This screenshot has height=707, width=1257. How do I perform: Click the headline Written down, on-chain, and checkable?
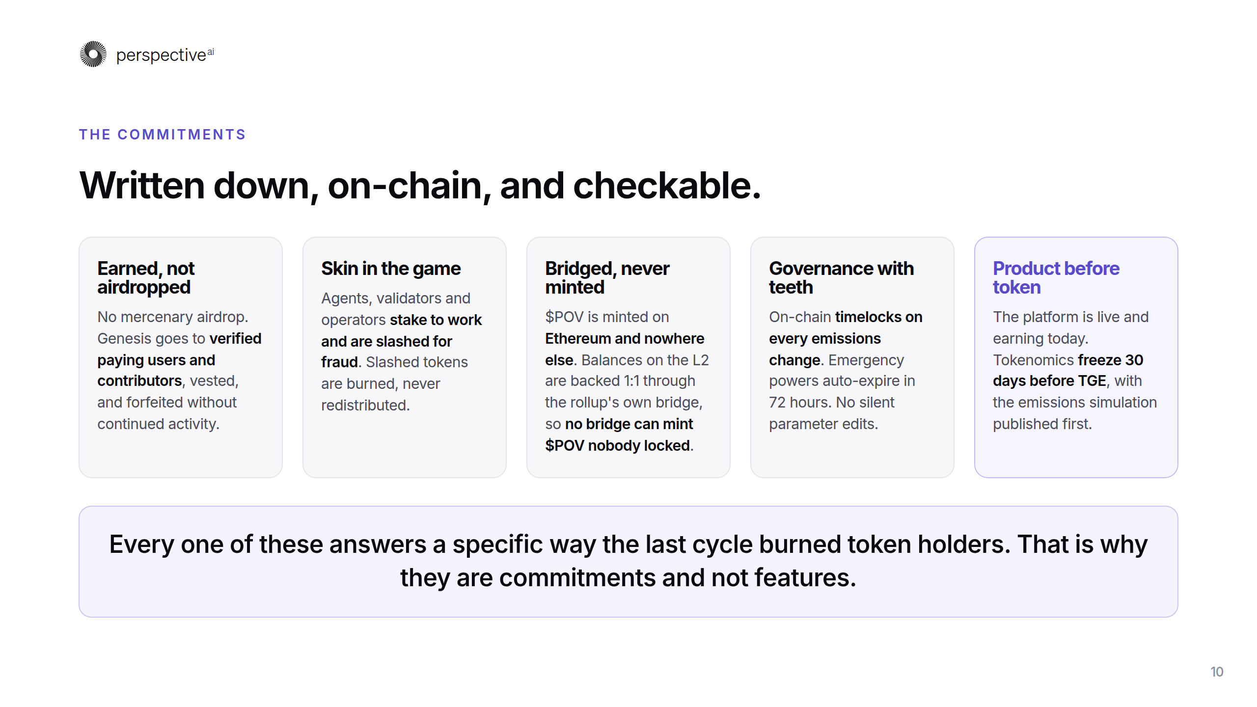[x=420, y=186]
